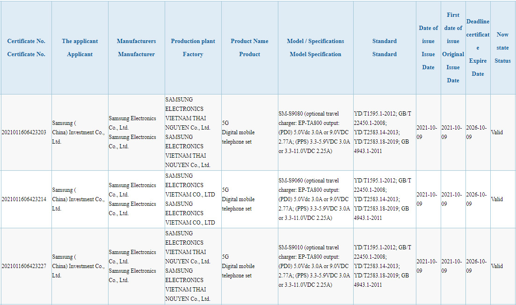Select certificate number 2021011606423227
Image resolution: width=516 pixels, height=305 pixels.
click(24, 266)
